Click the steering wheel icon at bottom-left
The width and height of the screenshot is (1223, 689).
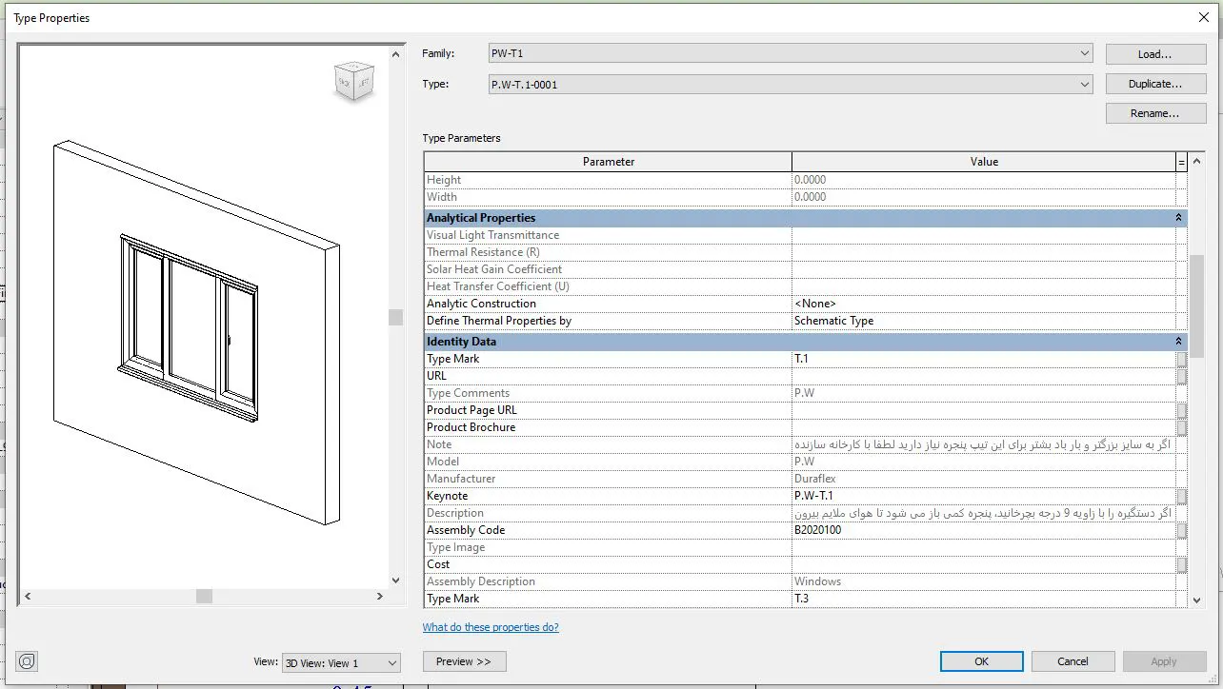tap(27, 661)
